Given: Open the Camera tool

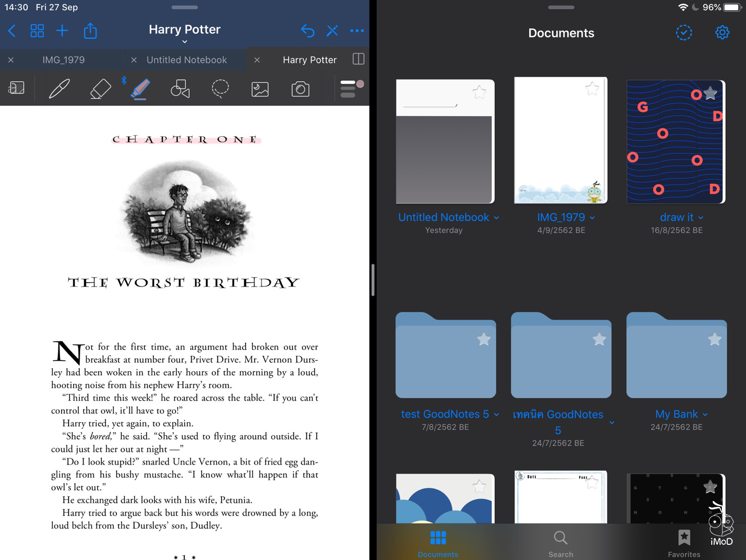Looking at the screenshot, I should (300, 89).
